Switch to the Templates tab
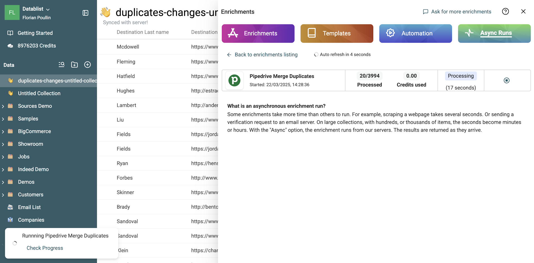Viewport: 534px width, 263px height. [337, 33]
